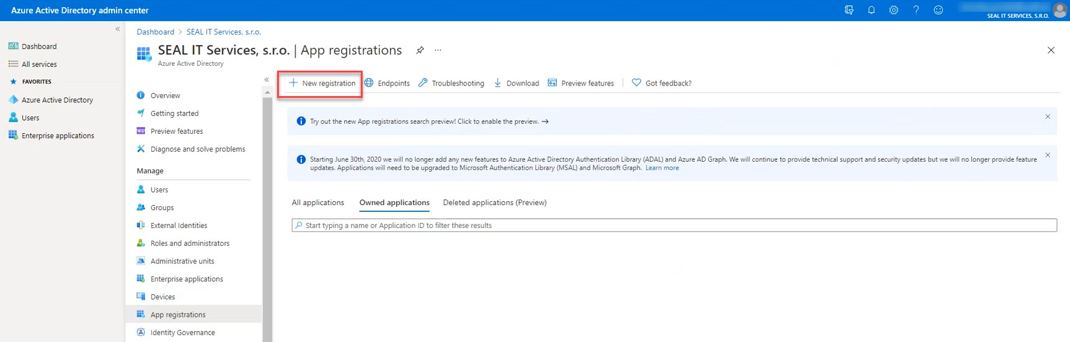Open the Cloud Shell portal icon

pos(849,10)
